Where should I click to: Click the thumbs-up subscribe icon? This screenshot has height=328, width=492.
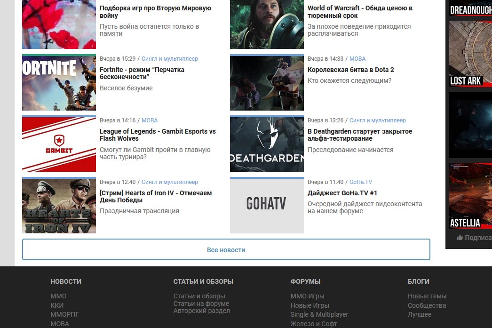pyautogui.click(x=460, y=238)
